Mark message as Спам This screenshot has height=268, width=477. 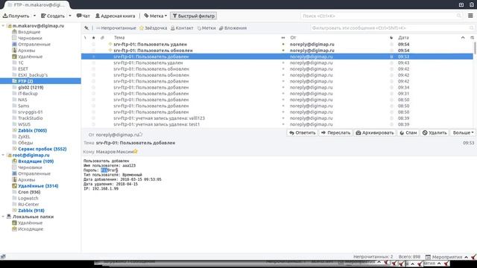pos(408,133)
